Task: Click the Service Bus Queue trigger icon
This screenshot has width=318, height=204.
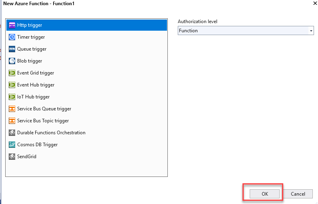Action: [12, 109]
